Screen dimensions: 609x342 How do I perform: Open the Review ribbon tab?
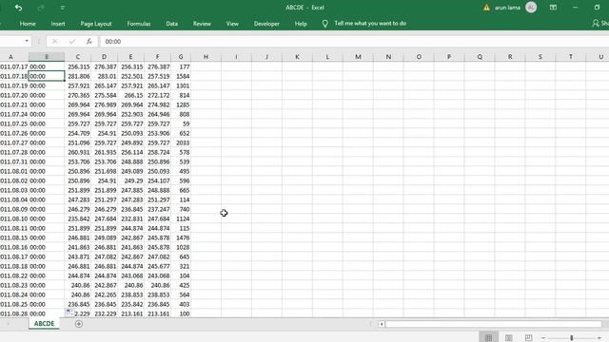pyautogui.click(x=202, y=24)
